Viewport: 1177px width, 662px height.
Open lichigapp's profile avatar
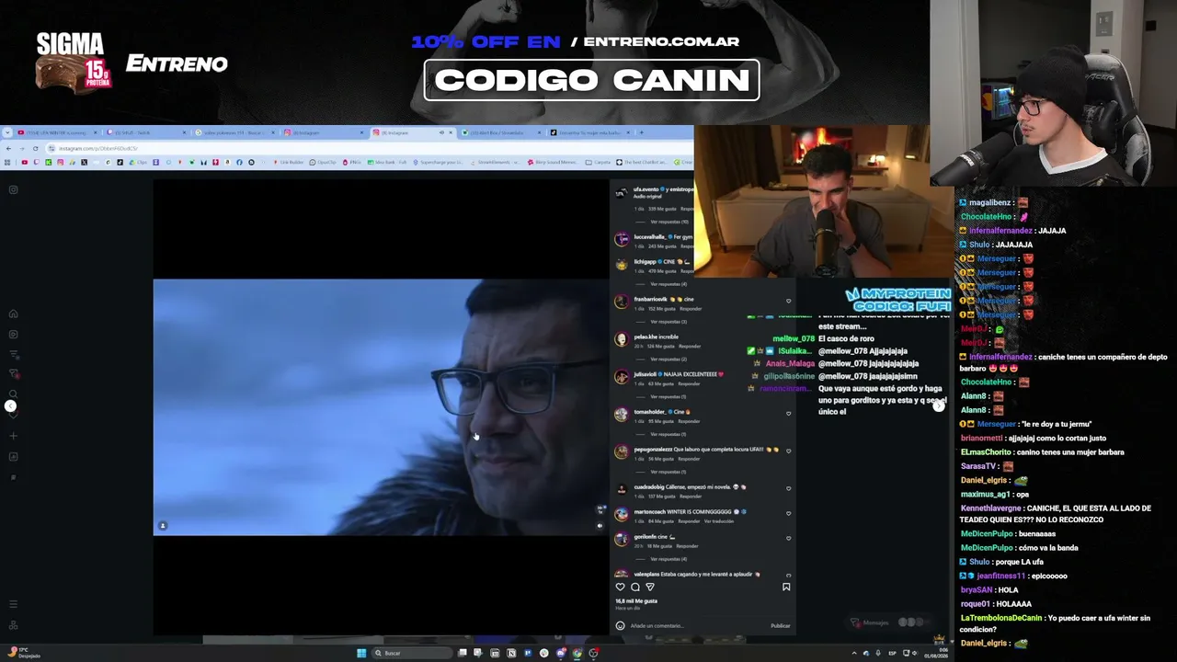pyautogui.click(x=622, y=265)
